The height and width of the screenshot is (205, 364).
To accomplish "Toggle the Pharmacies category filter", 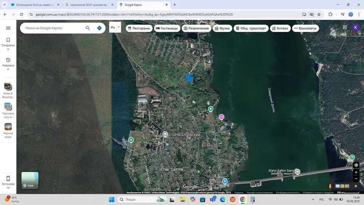I will point(280,28).
